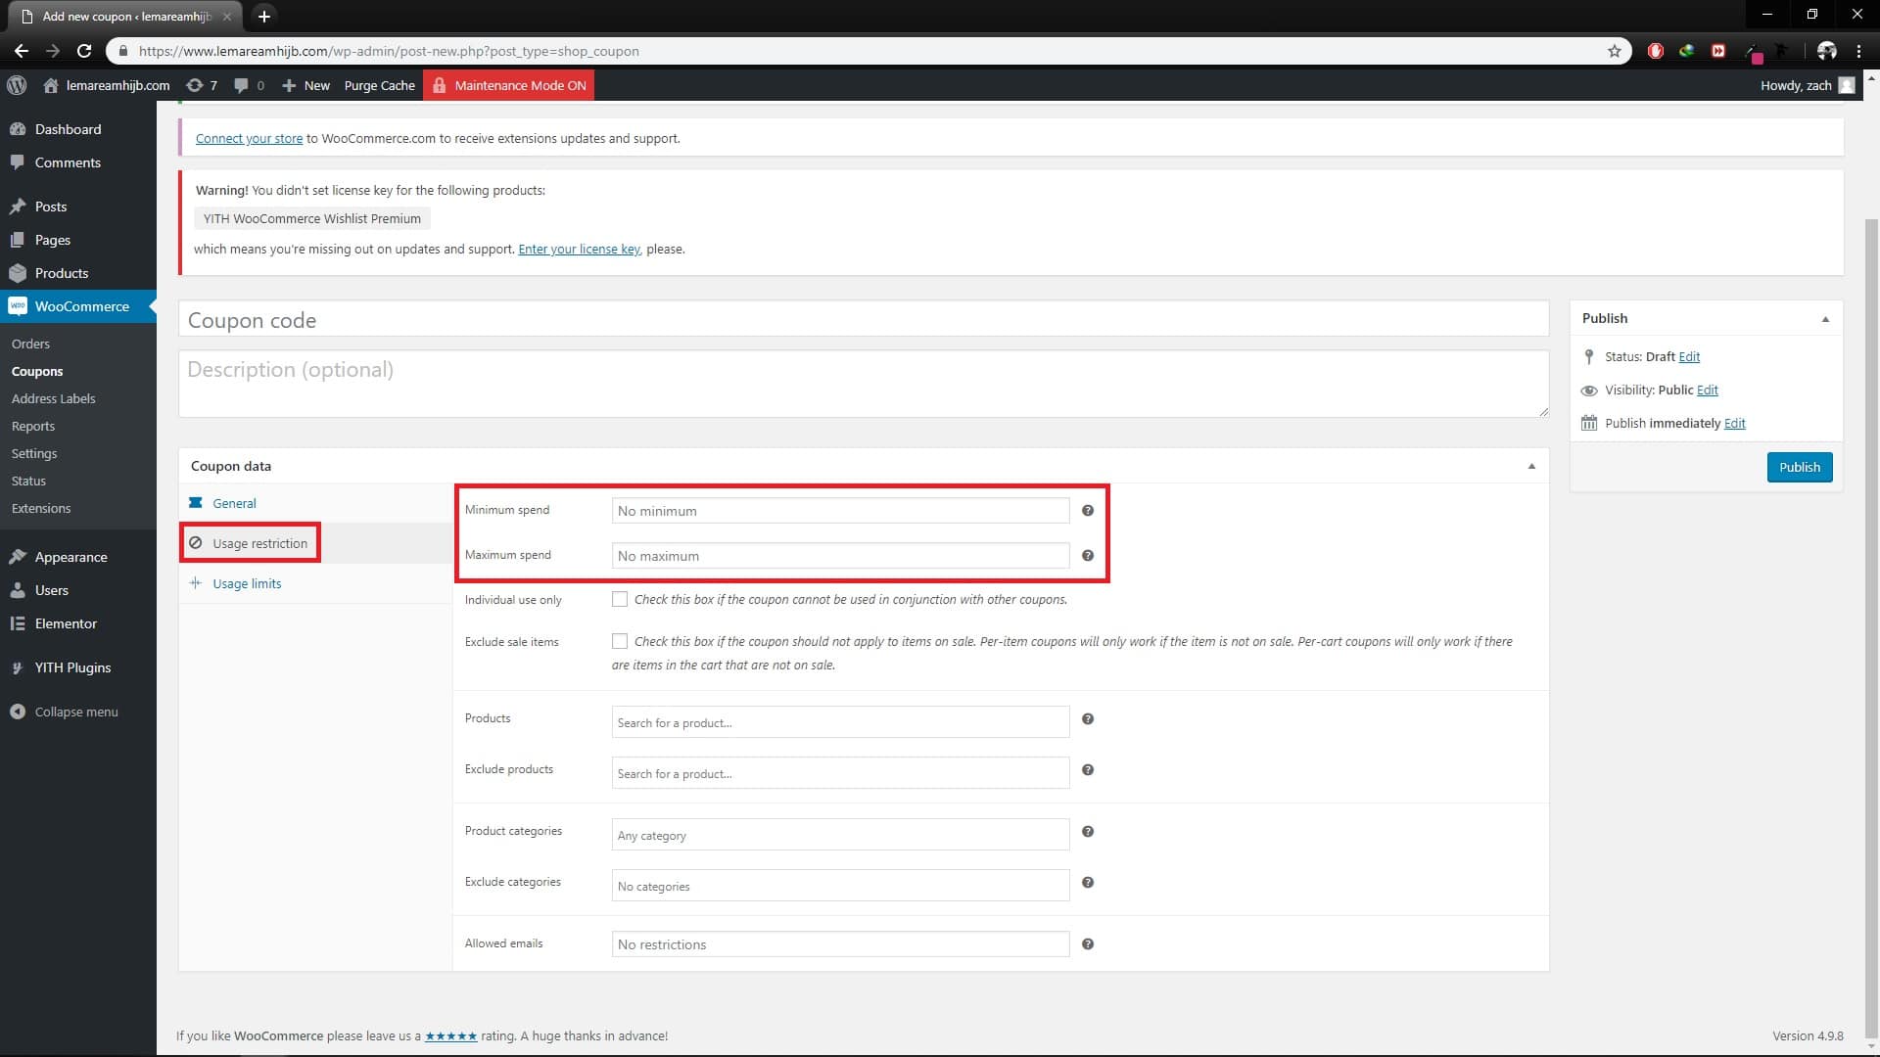Go to Address Labels submenu
The image size is (1880, 1057).
tap(54, 398)
